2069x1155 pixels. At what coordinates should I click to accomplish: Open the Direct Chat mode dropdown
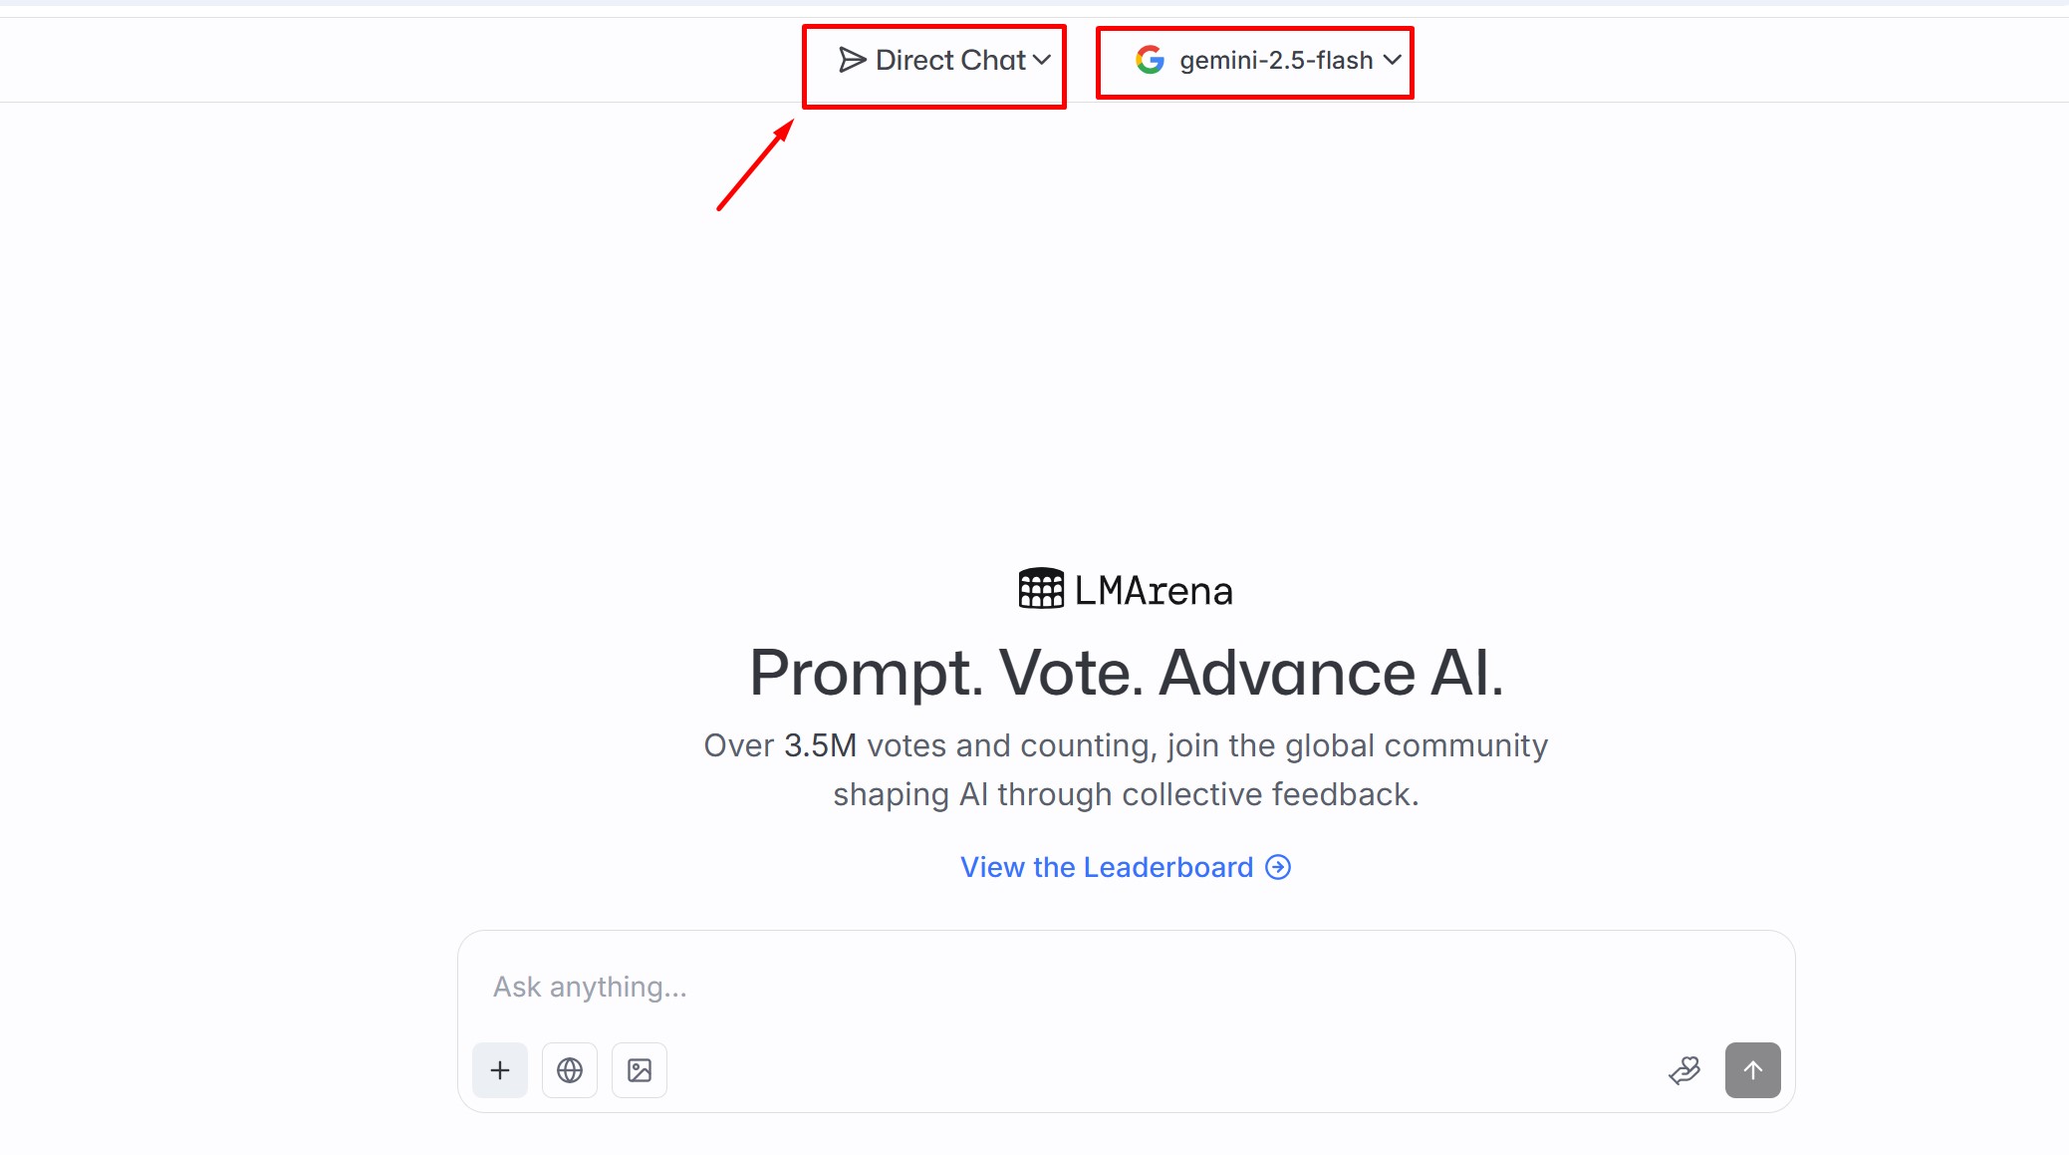pyautogui.click(x=944, y=61)
